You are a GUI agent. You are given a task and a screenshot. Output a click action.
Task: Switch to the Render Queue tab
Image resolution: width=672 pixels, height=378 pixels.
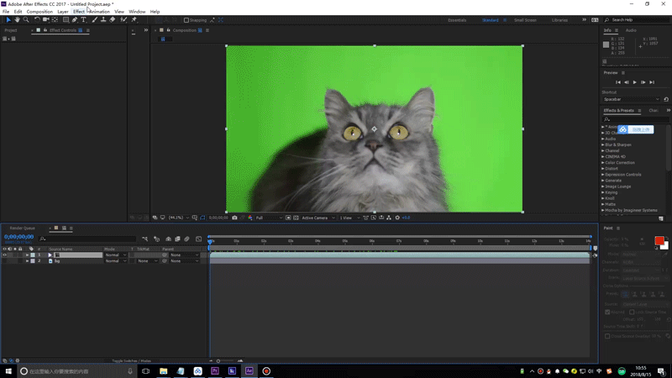click(x=22, y=228)
